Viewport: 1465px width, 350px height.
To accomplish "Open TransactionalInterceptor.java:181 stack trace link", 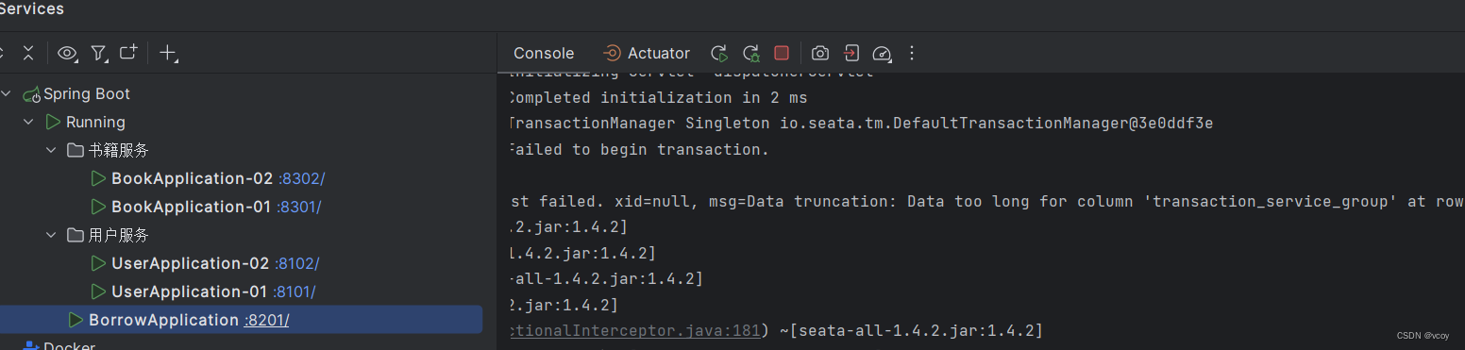I will click(634, 331).
